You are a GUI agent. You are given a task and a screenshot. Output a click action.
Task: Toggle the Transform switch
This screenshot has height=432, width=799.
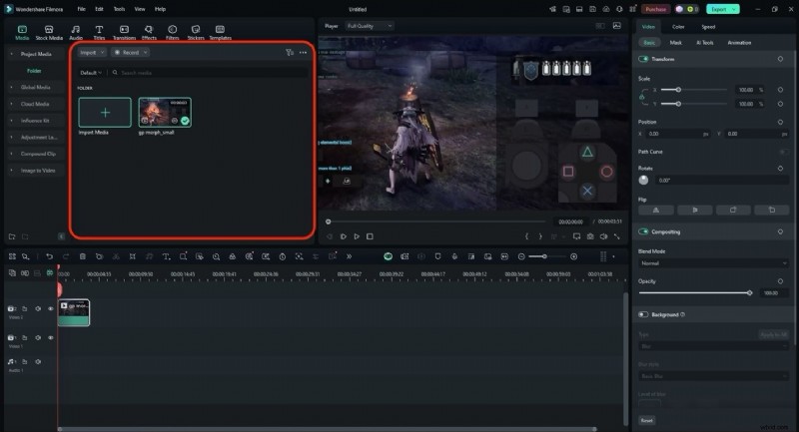click(643, 59)
